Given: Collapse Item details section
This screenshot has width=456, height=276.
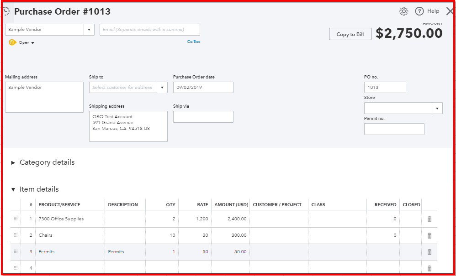Looking at the screenshot, I should pyautogui.click(x=13, y=189).
